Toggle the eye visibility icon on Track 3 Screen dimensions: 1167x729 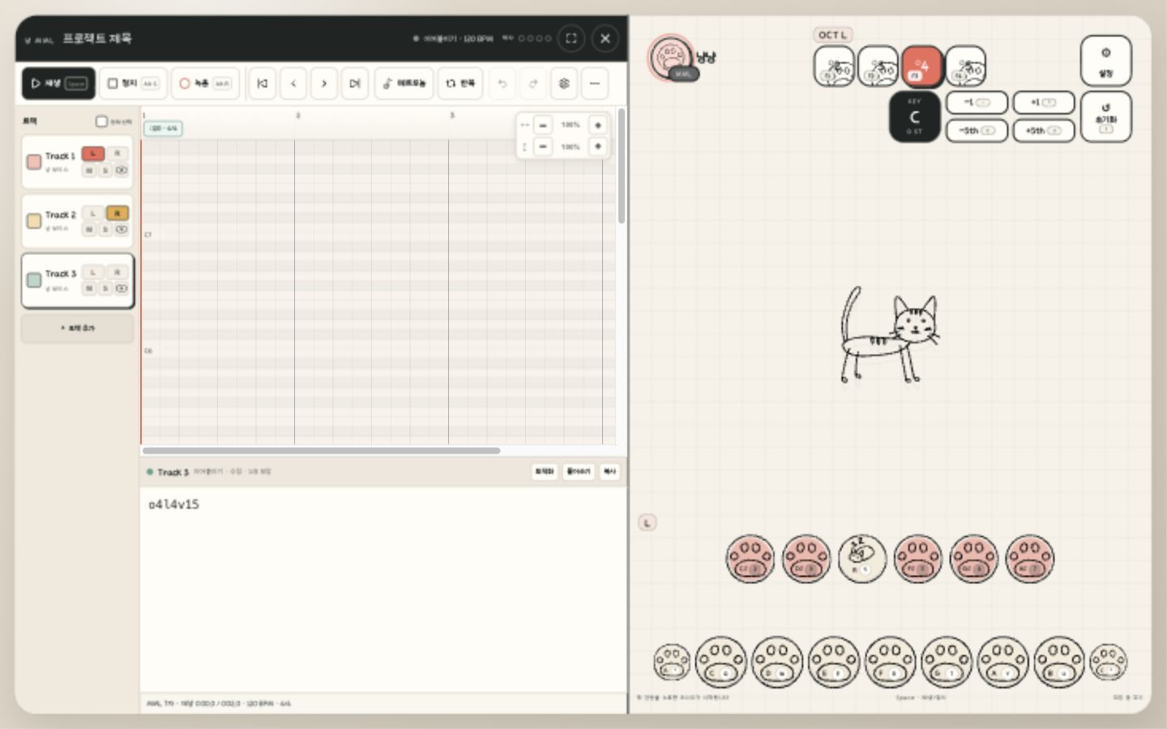pos(122,288)
